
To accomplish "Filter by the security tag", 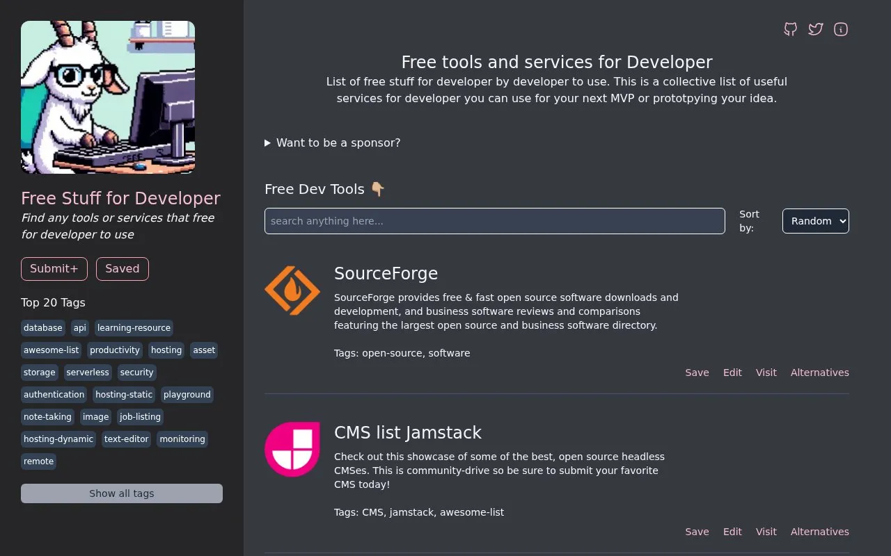I will coord(136,373).
